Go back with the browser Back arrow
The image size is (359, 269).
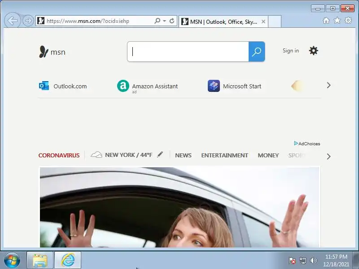click(13, 21)
